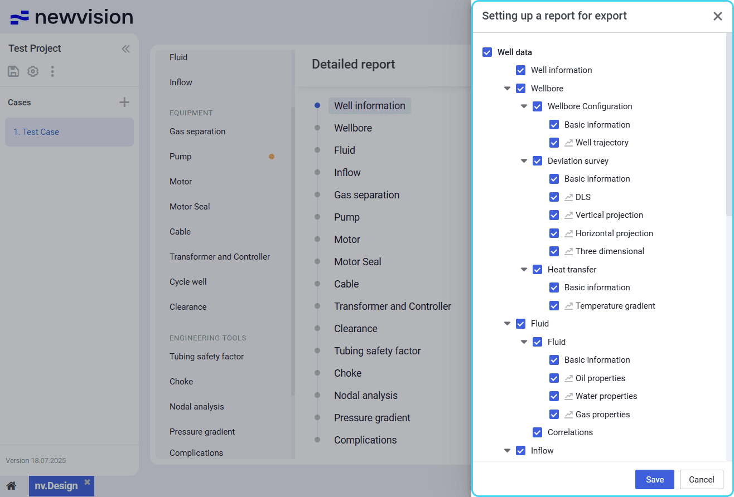Screen dimensions: 734x497
Task: Open project settings gear icon
Action: pyautogui.click(x=33, y=71)
